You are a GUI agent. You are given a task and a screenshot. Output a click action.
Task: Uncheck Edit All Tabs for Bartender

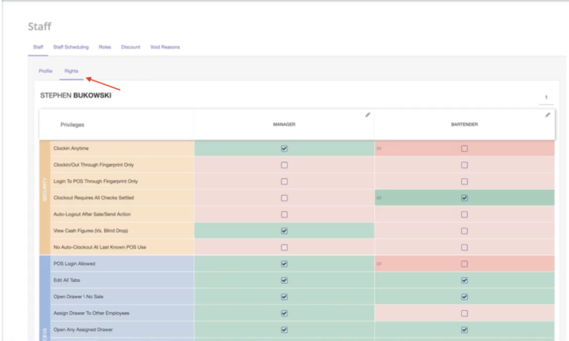coord(465,280)
